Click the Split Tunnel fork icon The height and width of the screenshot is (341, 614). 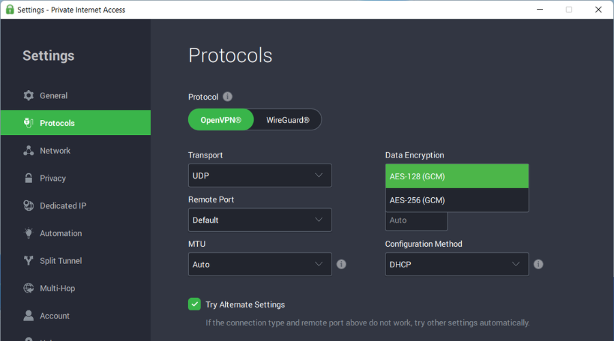(29, 261)
